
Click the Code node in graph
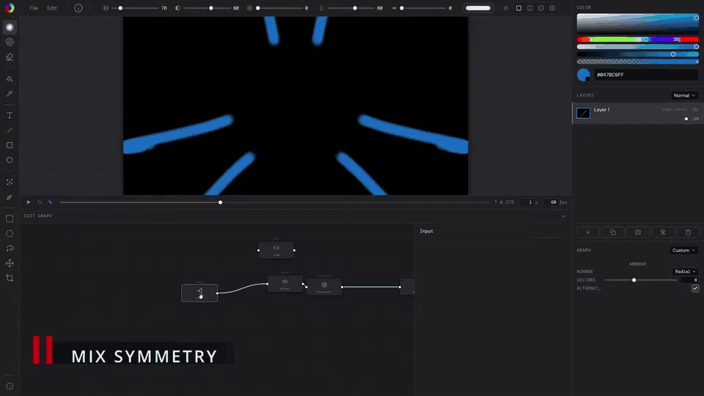pos(276,250)
